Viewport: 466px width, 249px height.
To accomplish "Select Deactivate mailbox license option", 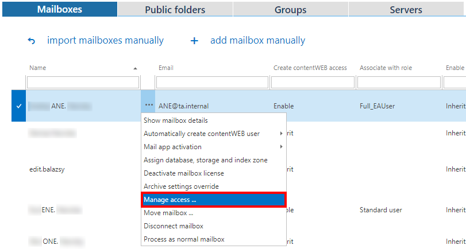I will 184,173.
